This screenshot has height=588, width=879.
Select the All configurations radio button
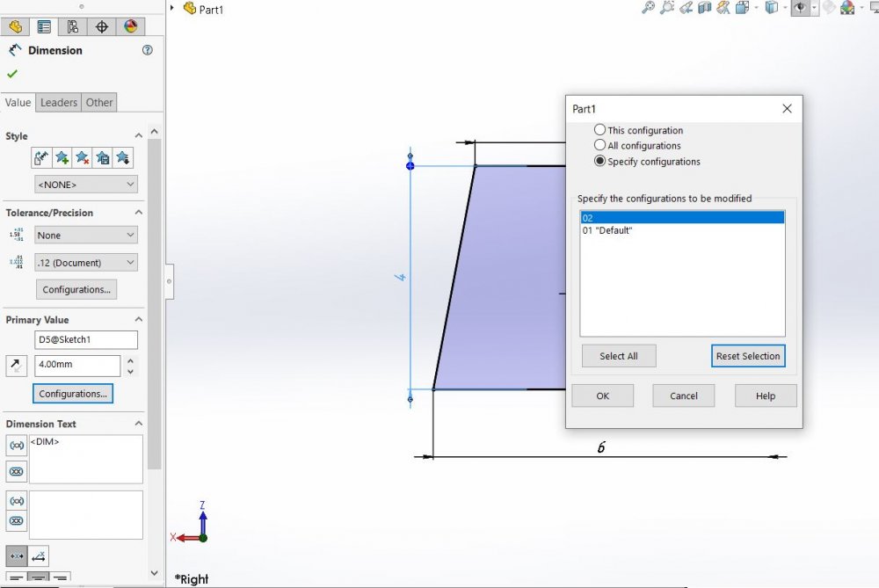tap(600, 145)
